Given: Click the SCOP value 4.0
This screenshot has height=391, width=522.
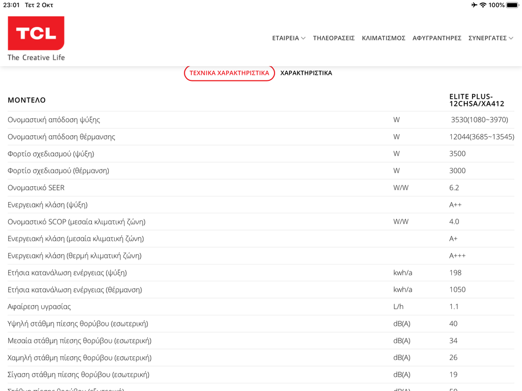Looking at the screenshot, I should click(x=454, y=222).
